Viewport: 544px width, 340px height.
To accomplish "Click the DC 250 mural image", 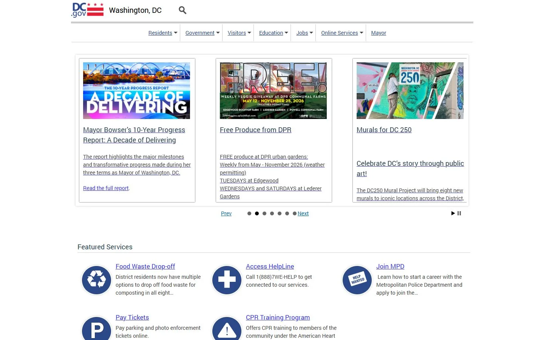I will pyautogui.click(x=410, y=91).
